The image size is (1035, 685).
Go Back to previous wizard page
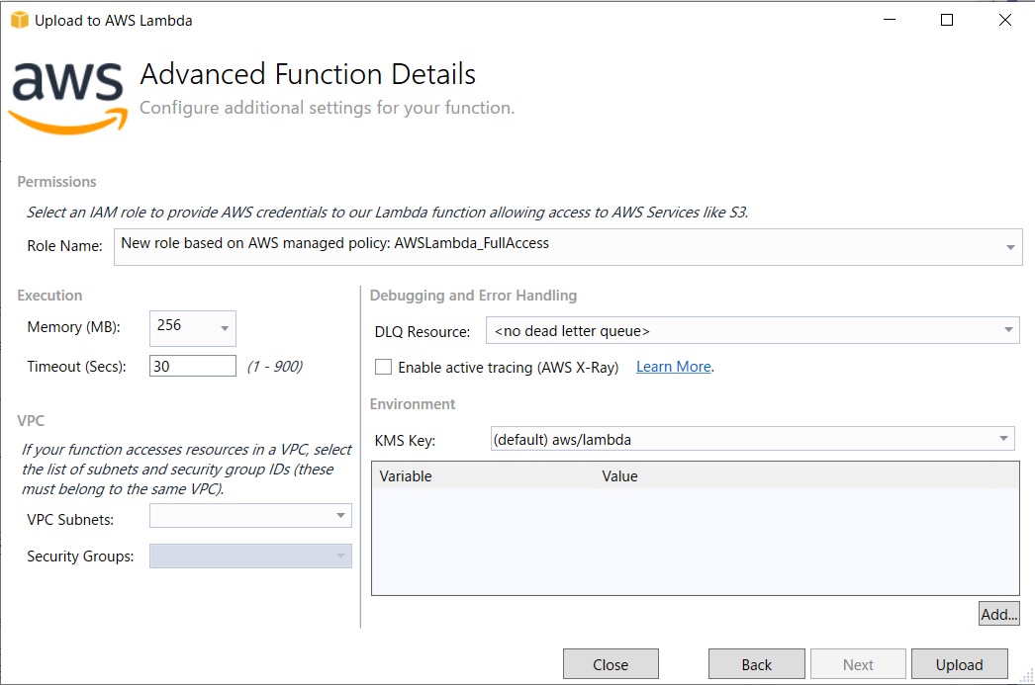(756, 664)
